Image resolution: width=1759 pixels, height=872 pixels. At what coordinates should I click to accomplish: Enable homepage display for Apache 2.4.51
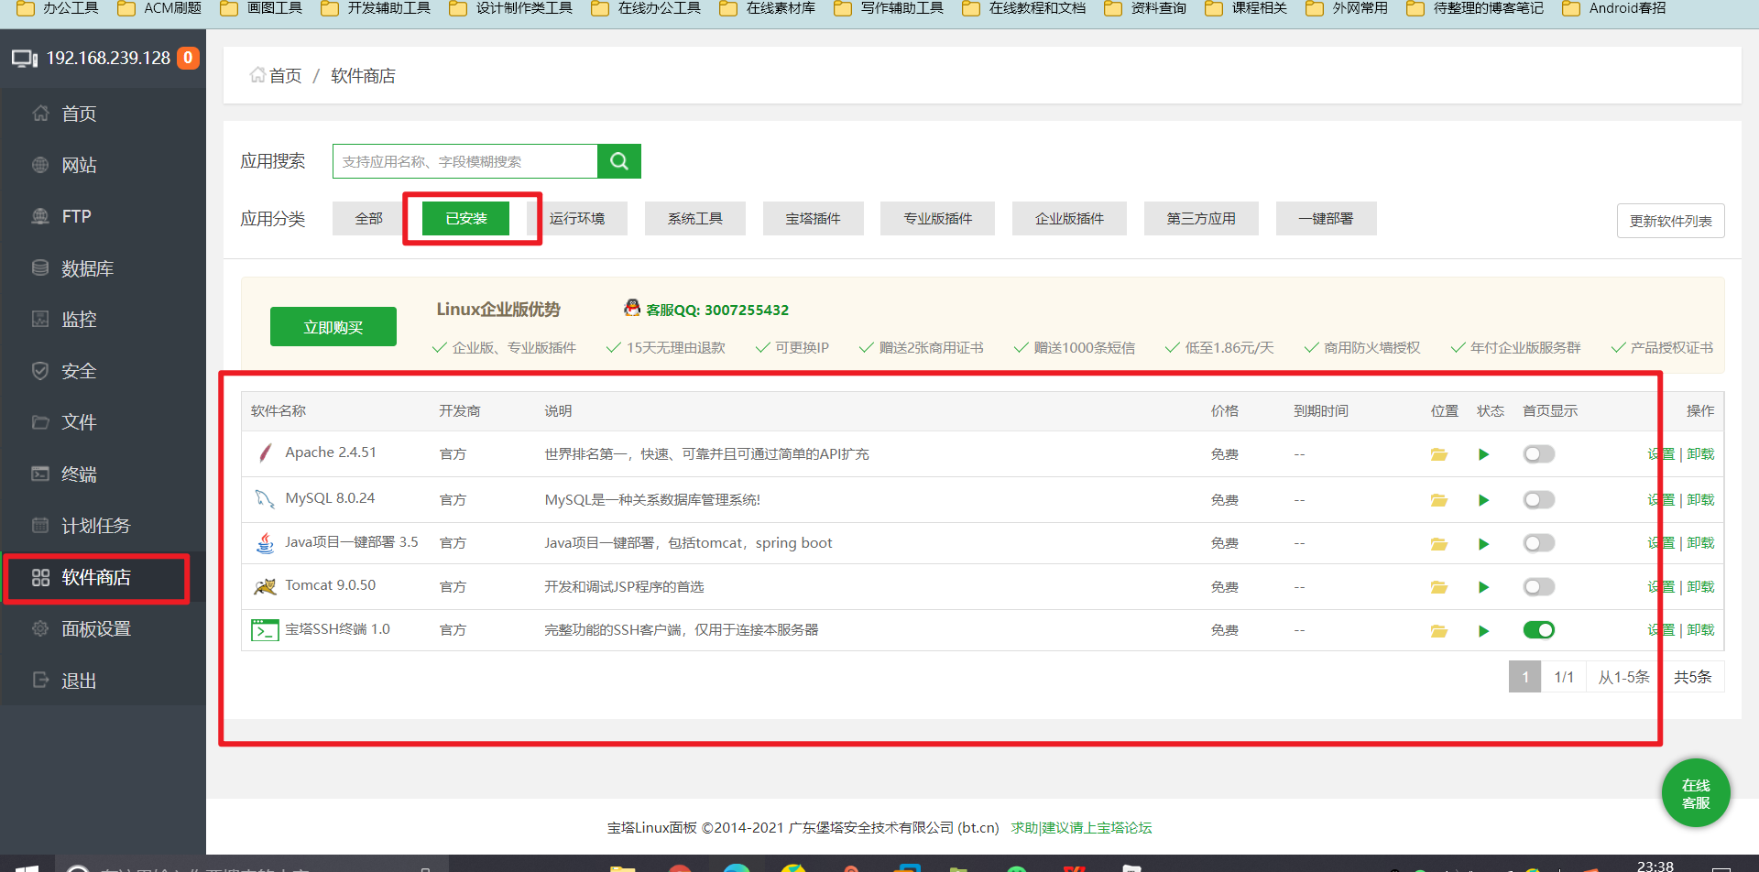tap(1539, 454)
